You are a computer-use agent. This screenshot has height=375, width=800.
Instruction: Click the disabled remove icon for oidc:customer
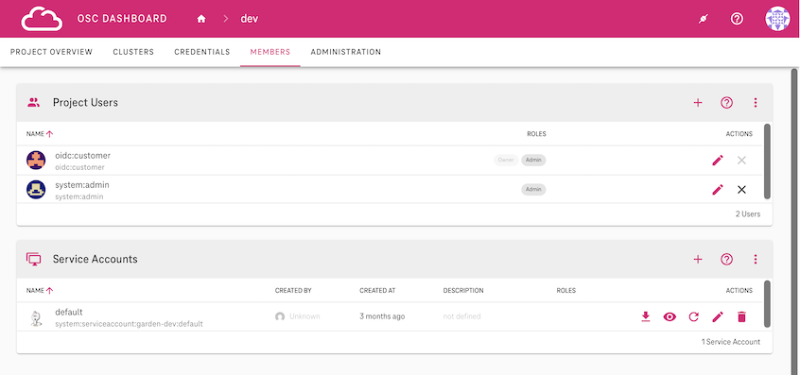point(741,161)
